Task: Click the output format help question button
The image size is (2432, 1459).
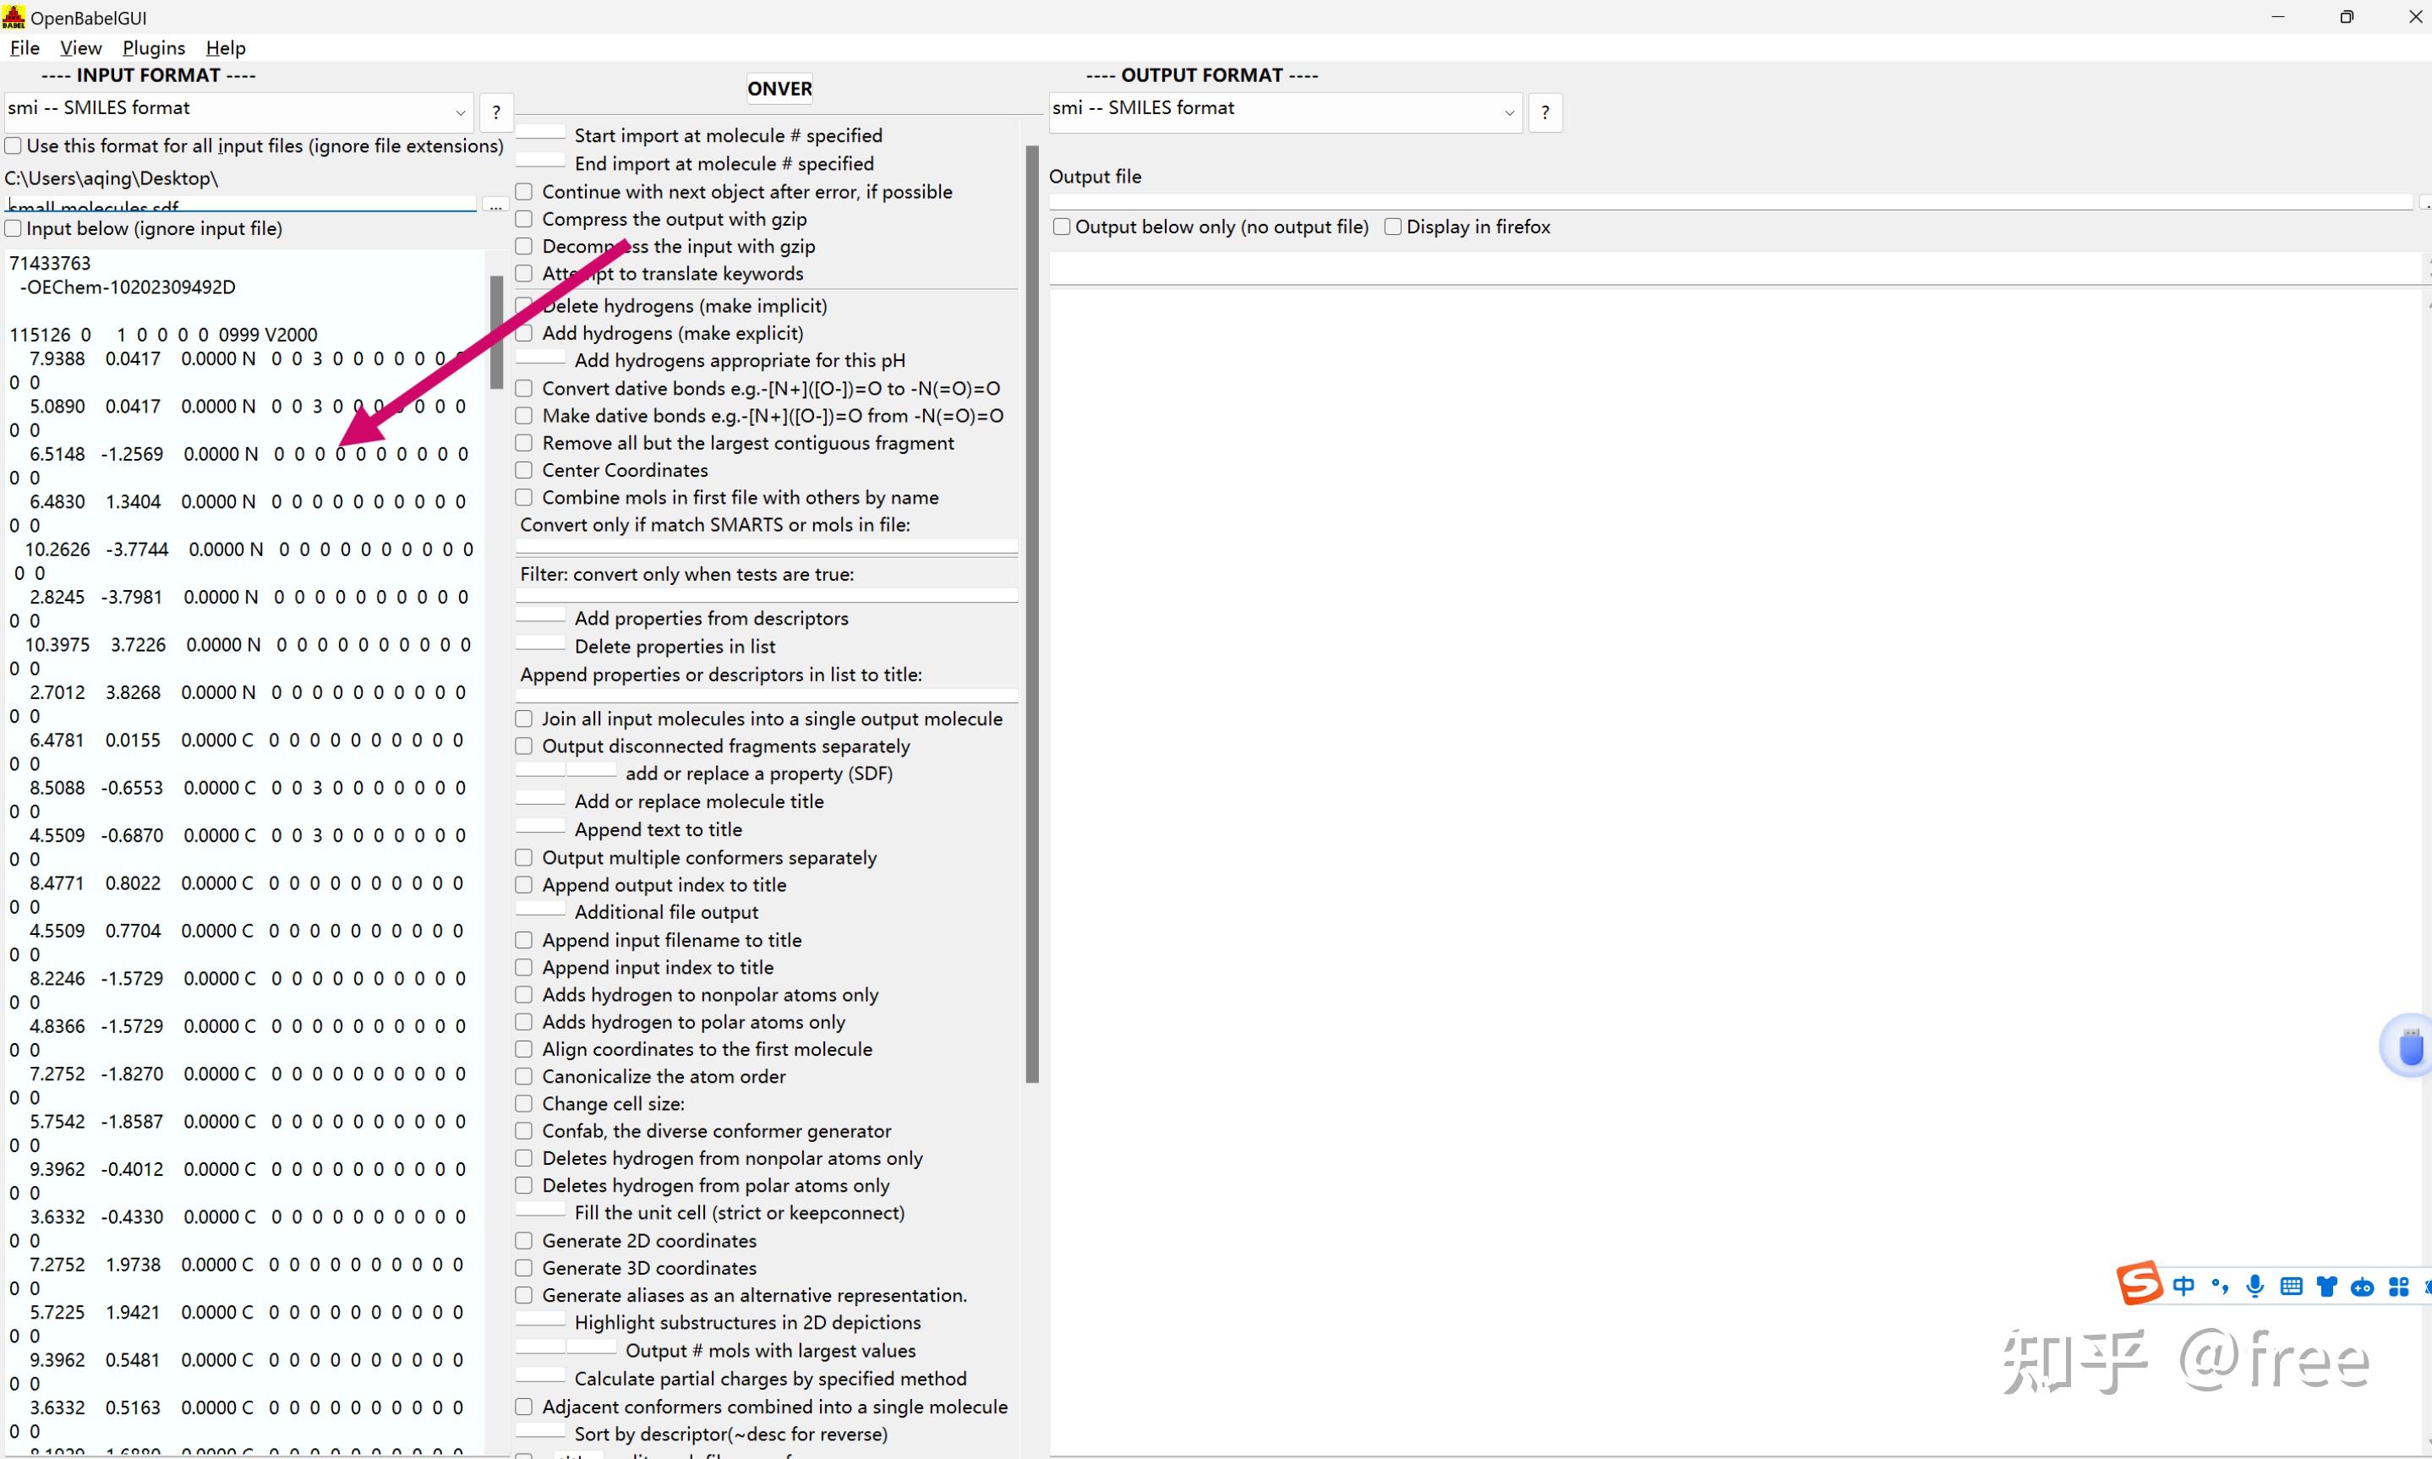Action: (1544, 112)
